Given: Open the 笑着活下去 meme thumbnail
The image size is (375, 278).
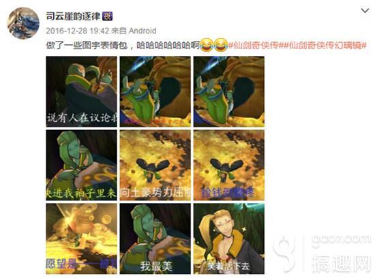Looking at the screenshot, I should (229, 238).
